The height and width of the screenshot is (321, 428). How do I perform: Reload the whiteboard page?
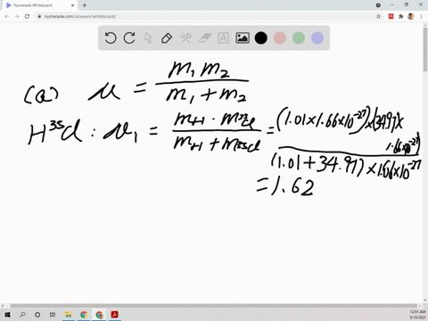(27, 16)
